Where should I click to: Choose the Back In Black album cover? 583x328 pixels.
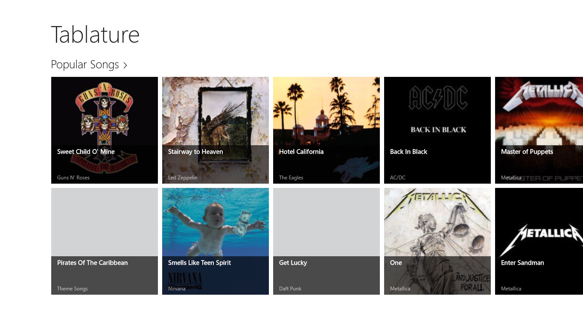[437, 111]
